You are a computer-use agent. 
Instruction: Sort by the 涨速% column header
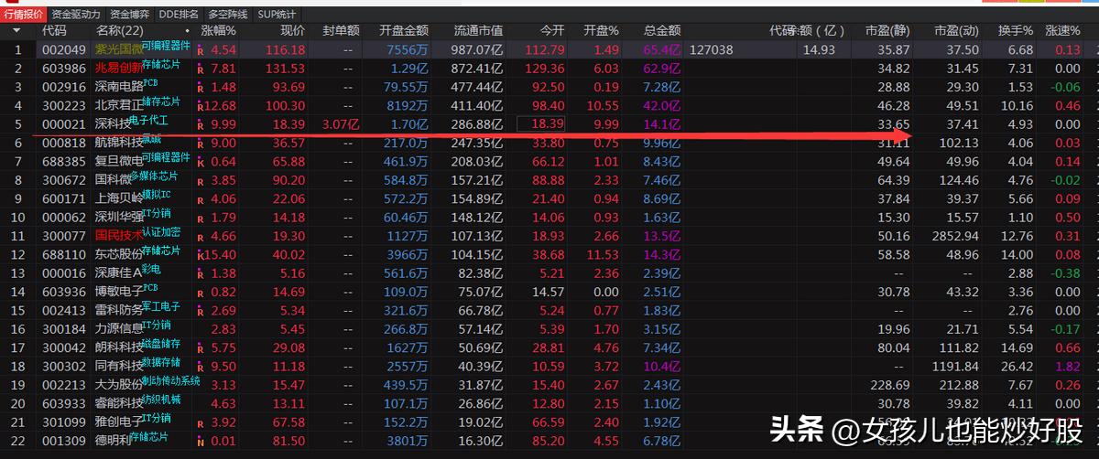click(1062, 30)
